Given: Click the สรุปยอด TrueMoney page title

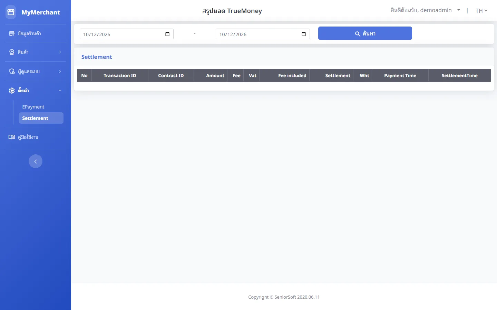Looking at the screenshot, I should tap(232, 11).
